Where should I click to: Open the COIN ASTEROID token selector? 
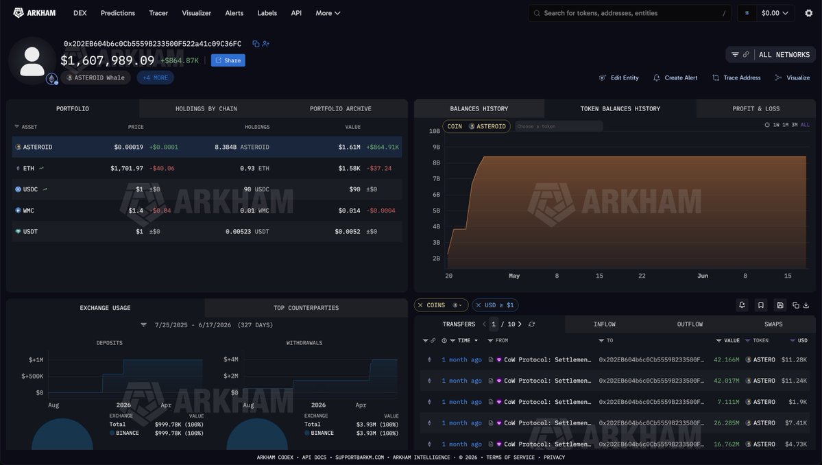pyautogui.click(x=476, y=126)
